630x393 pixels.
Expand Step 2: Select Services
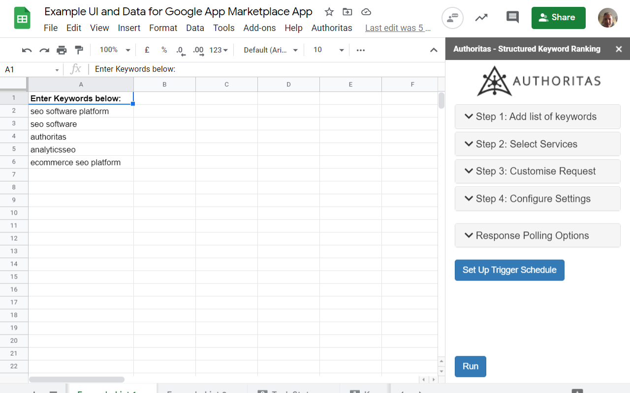click(x=537, y=144)
